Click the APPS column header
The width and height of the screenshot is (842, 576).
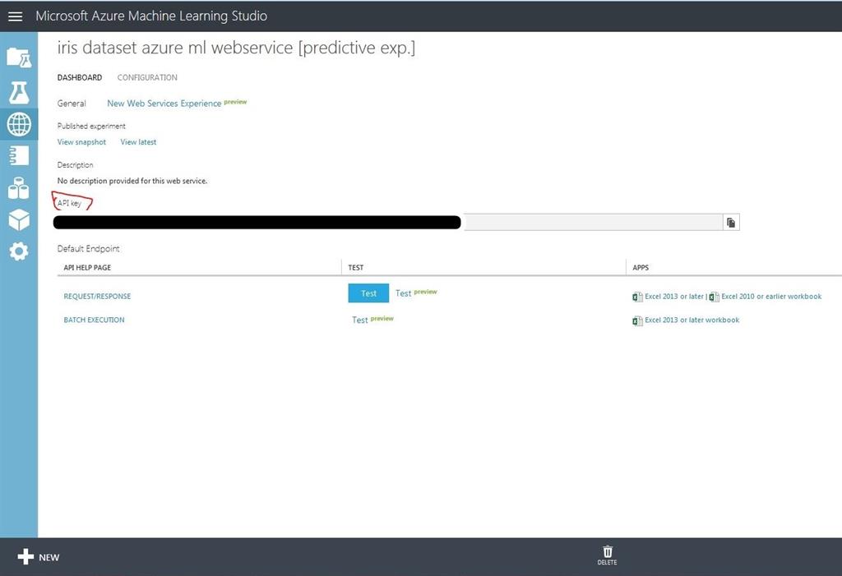[640, 267]
